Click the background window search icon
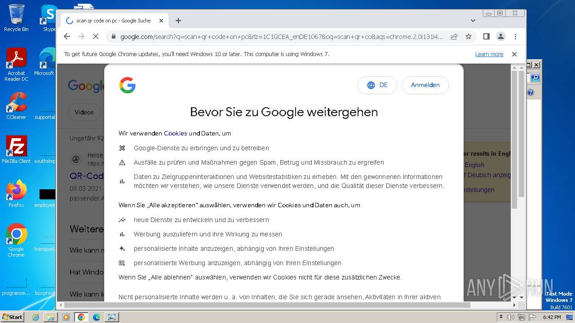Screen dimensions: 575x323 [x=535, y=78]
